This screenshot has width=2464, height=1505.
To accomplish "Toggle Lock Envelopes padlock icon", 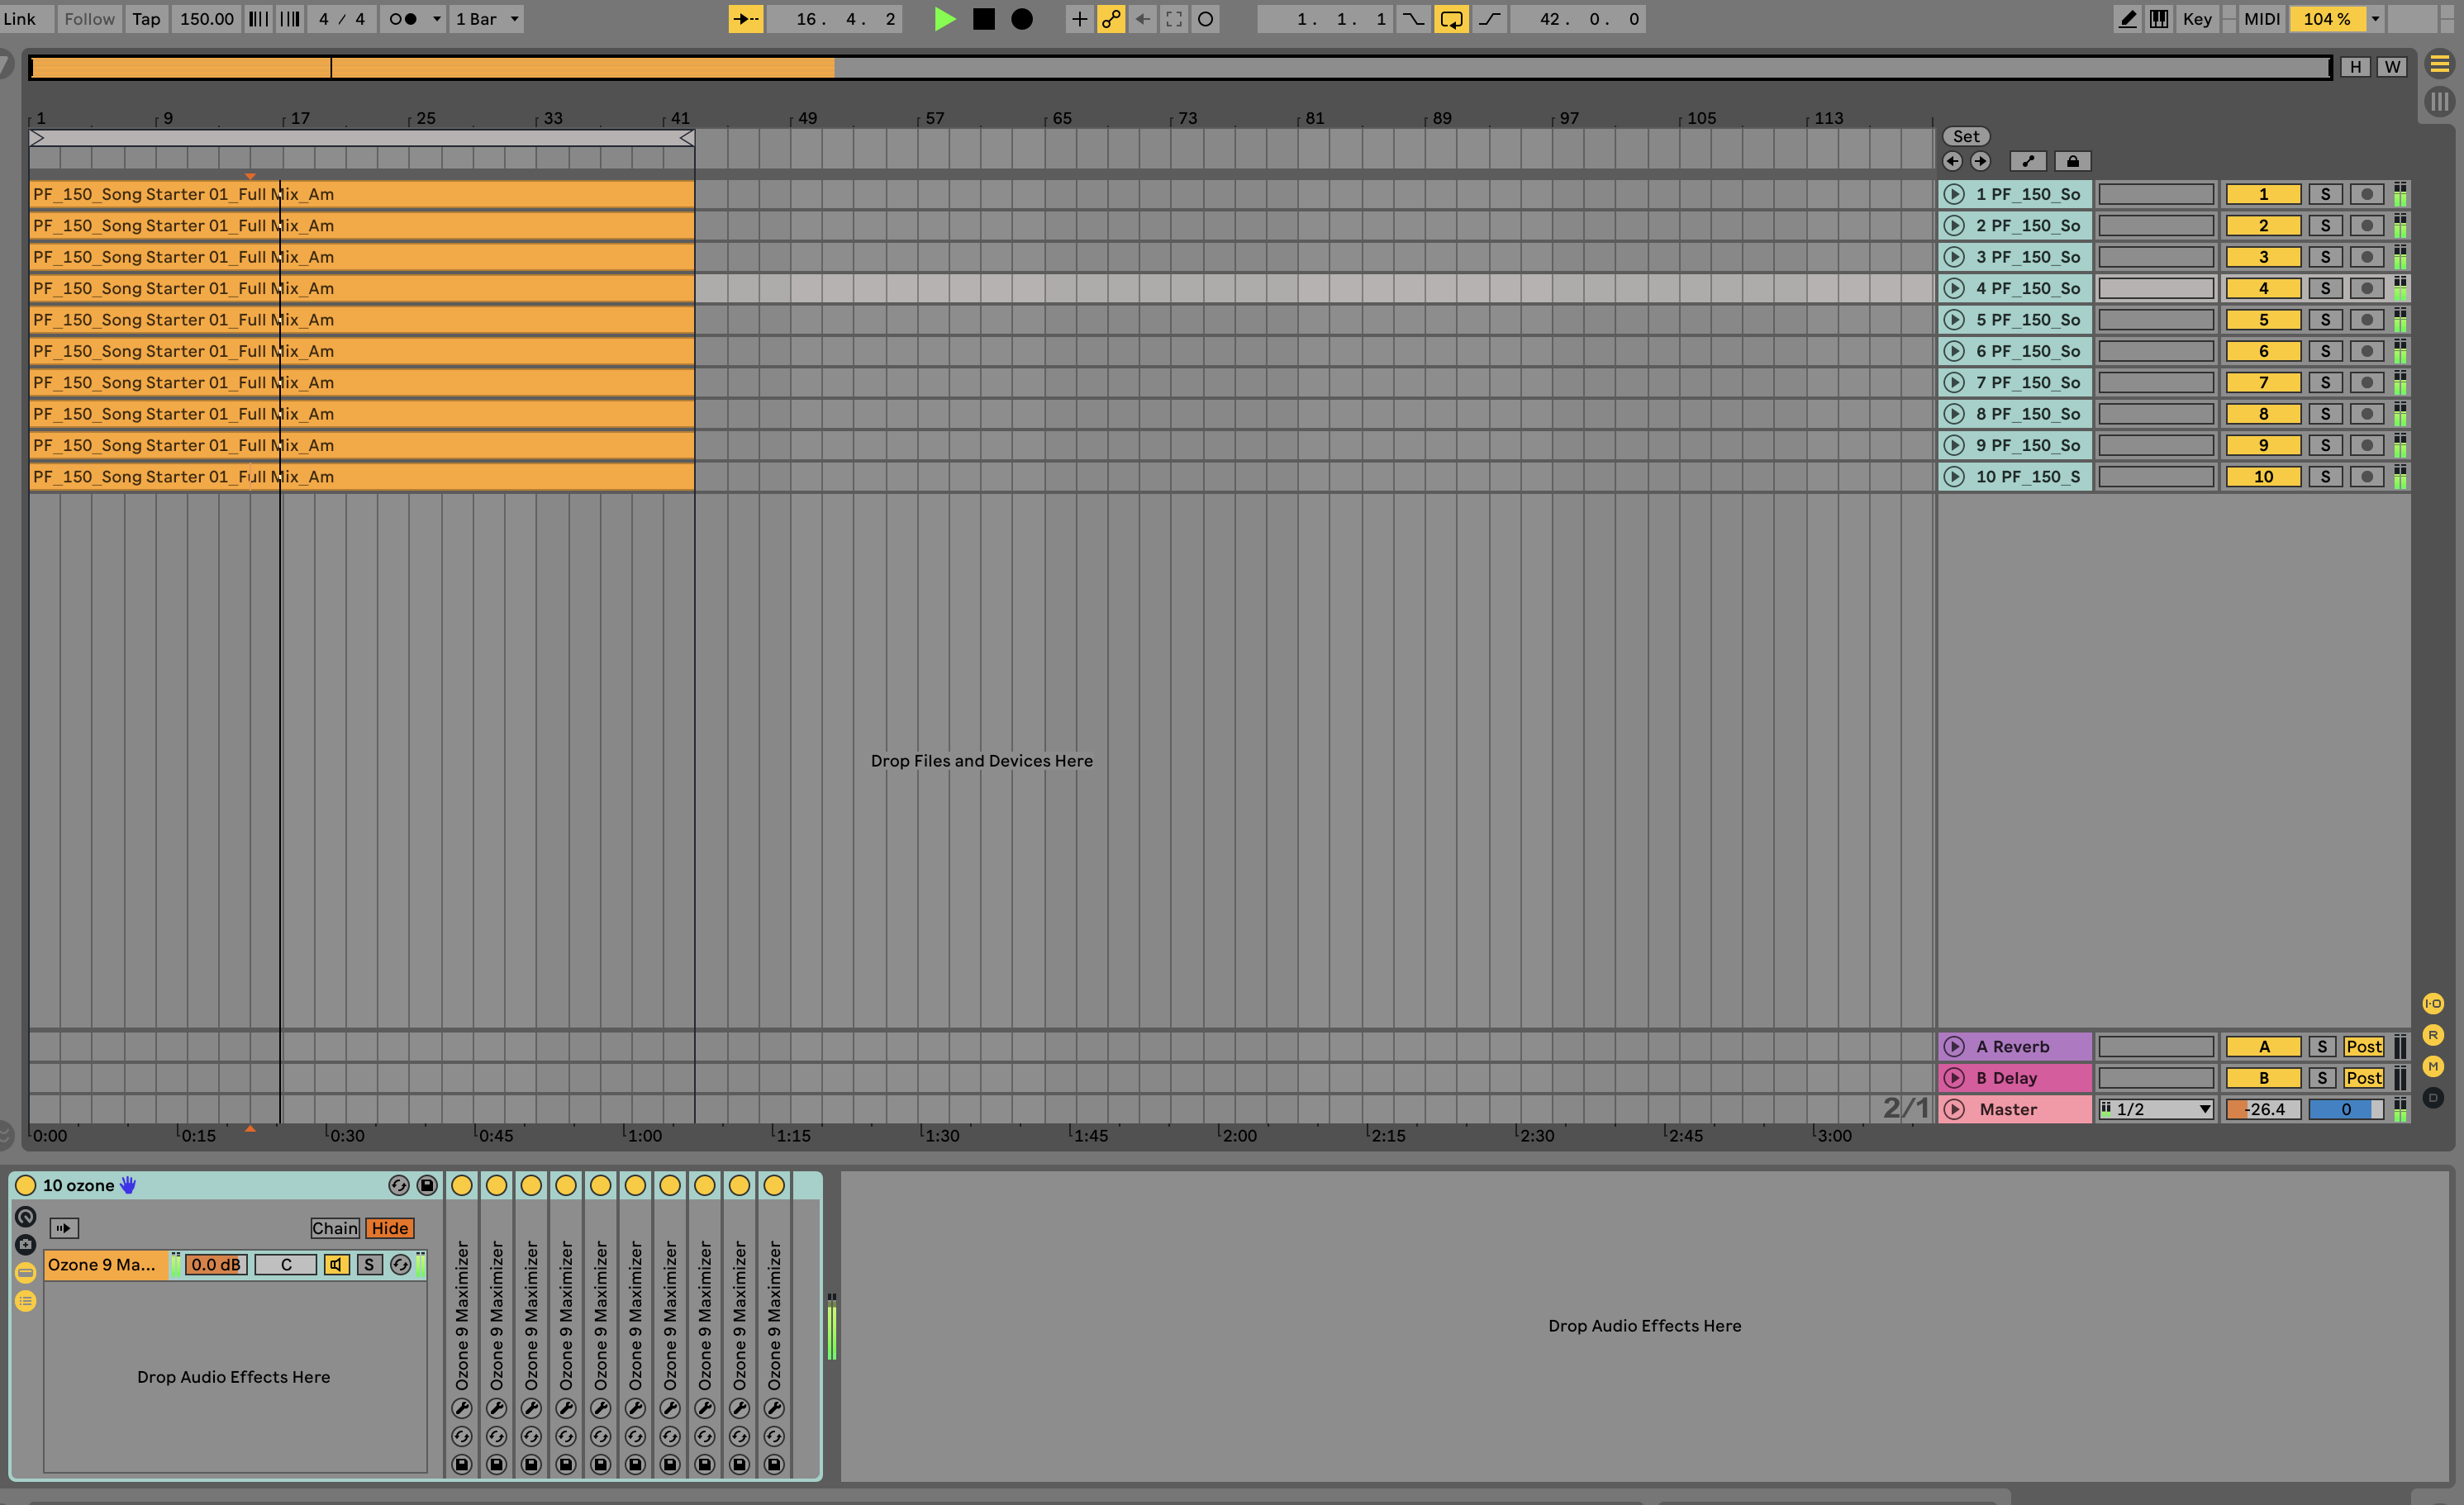I will (x=2073, y=161).
